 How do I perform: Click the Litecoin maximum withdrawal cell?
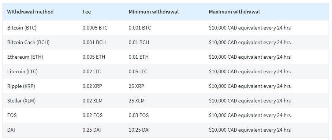pos(250,72)
